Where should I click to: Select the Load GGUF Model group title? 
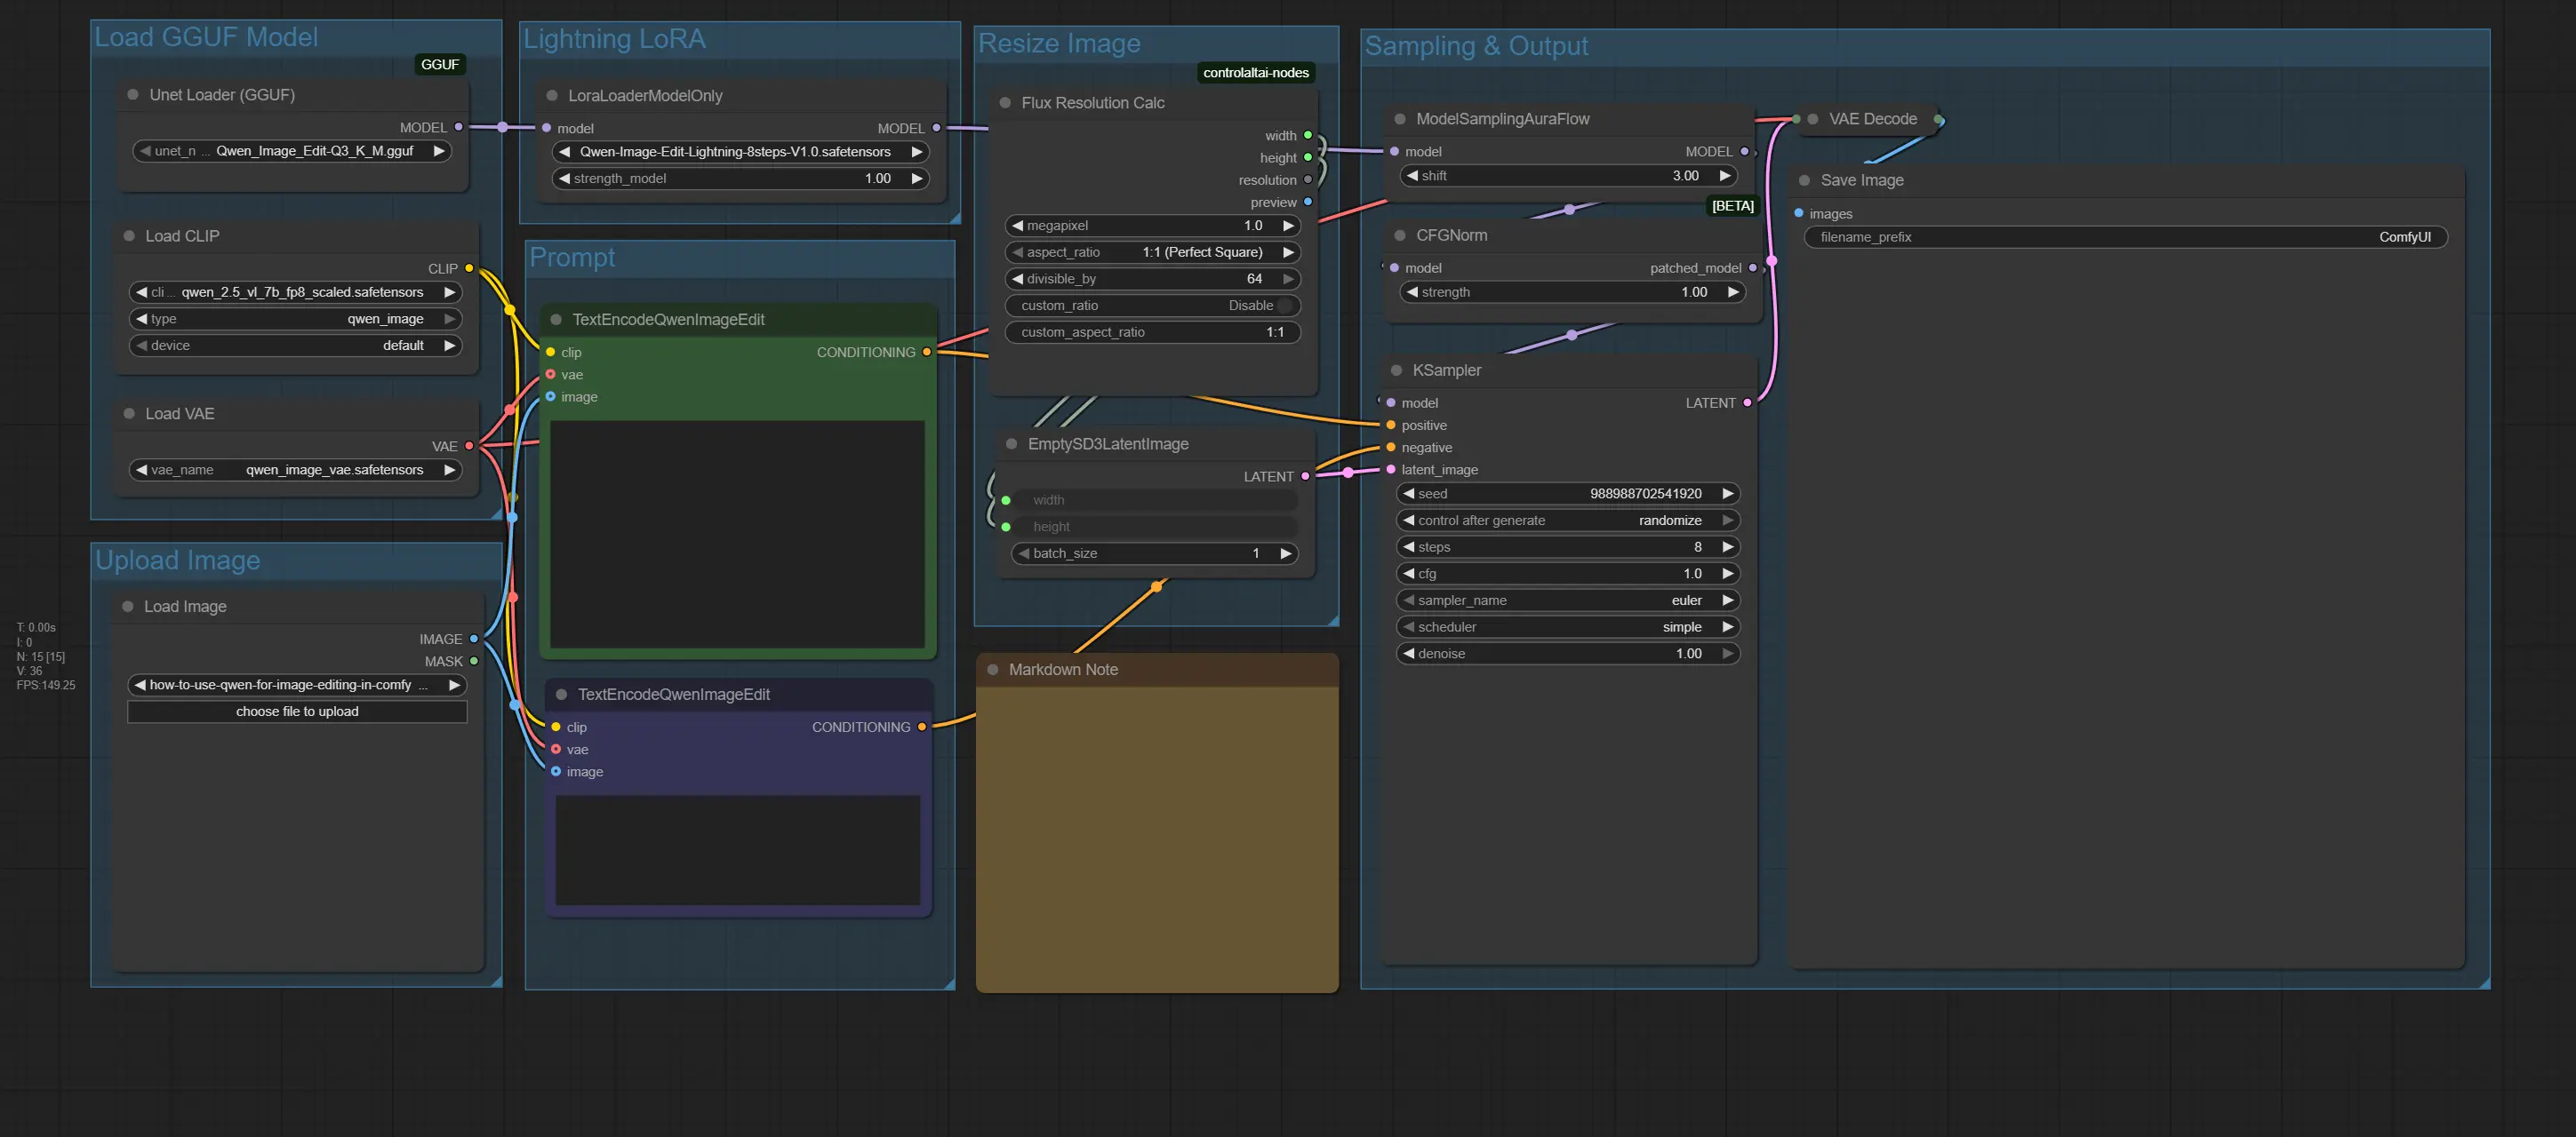pyautogui.click(x=206, y=37)
